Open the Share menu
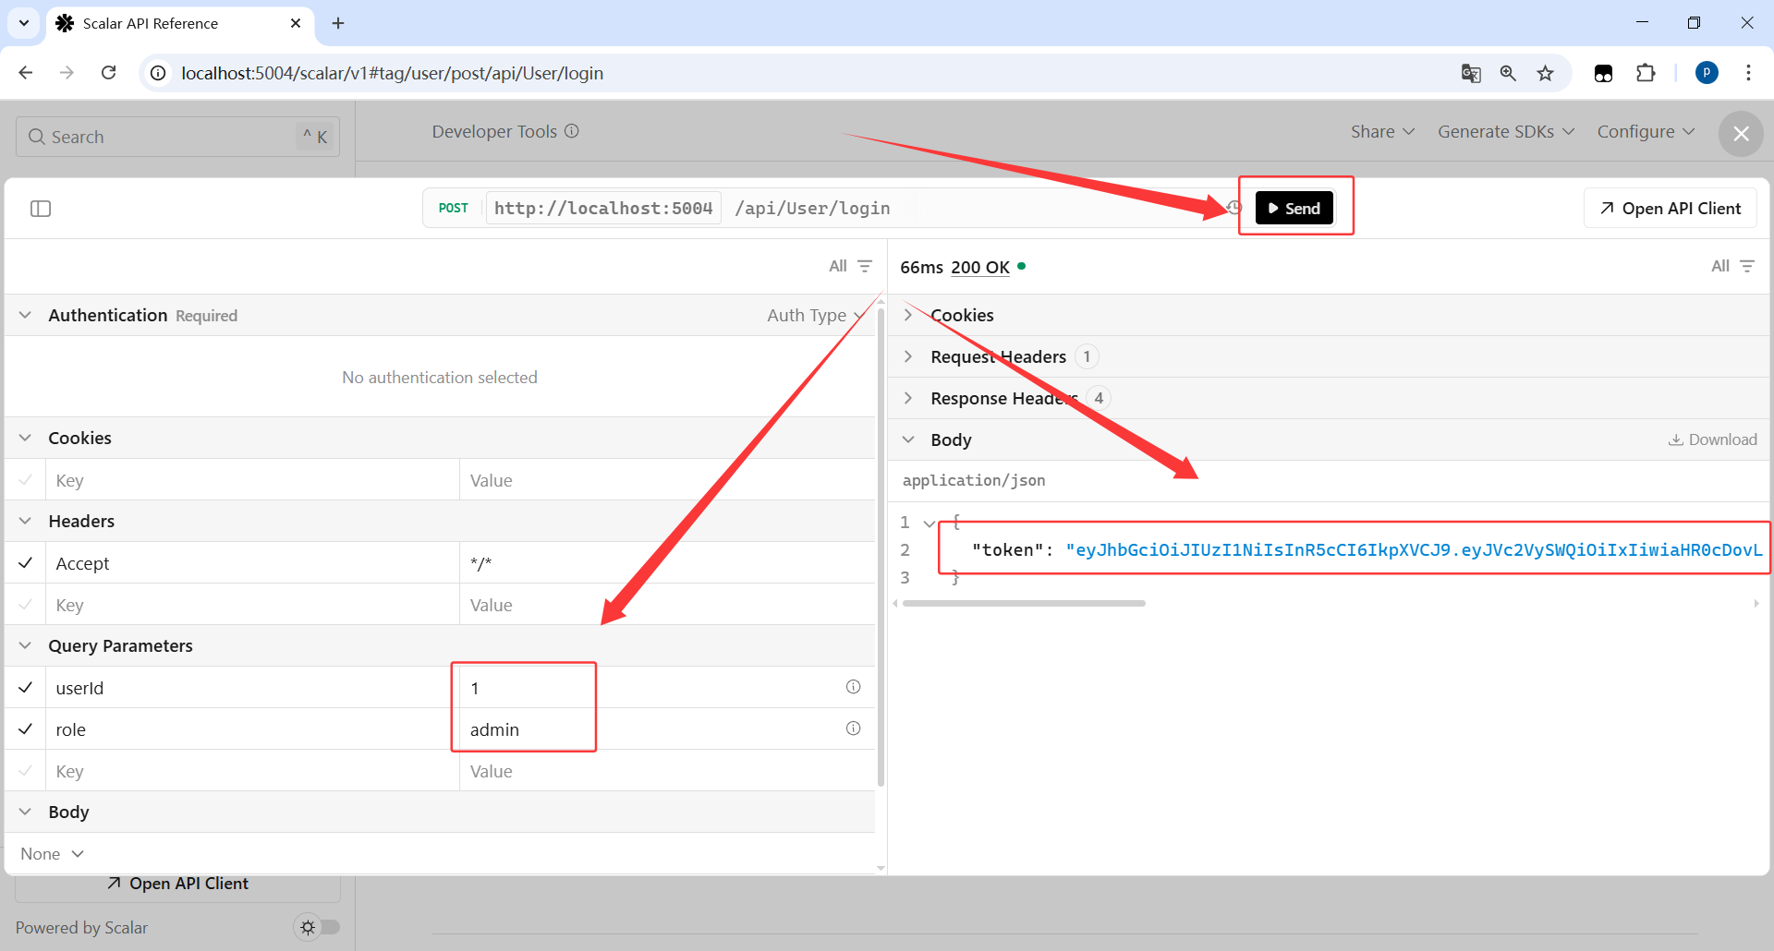Screen dimensions: 1774x951 pyautogui.click(x=1382, y=132)
